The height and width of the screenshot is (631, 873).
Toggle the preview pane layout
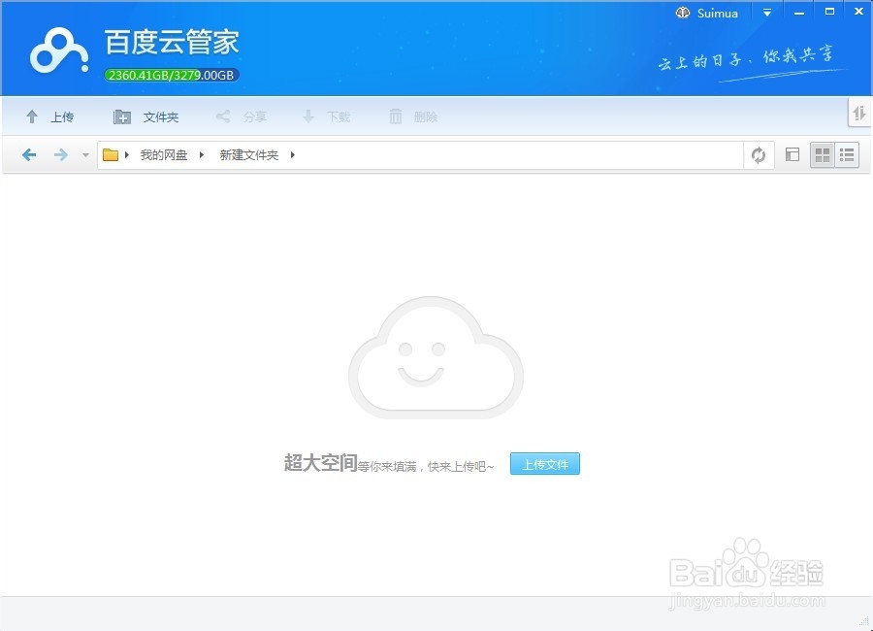792,154
